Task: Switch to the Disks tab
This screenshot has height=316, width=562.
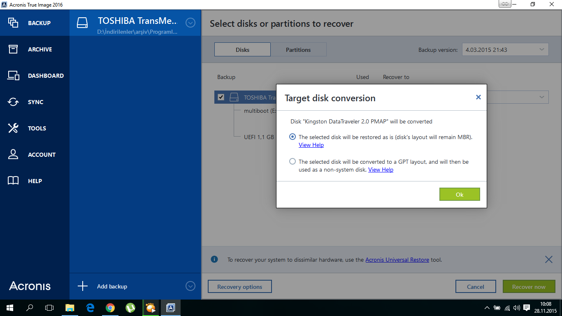Action: click(242, 49)
